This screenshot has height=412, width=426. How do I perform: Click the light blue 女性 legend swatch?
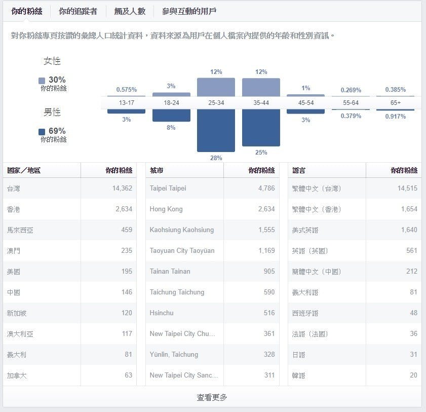coord(42,81)
